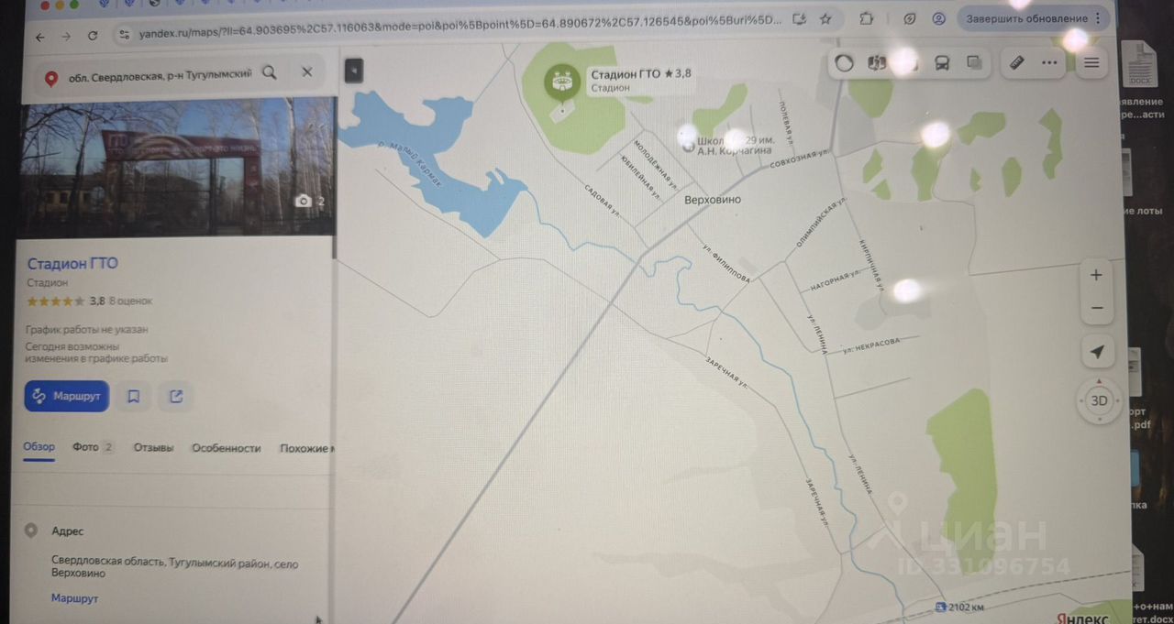
Task: Click the ул. Филиппова street label
Action: [726, 264]
